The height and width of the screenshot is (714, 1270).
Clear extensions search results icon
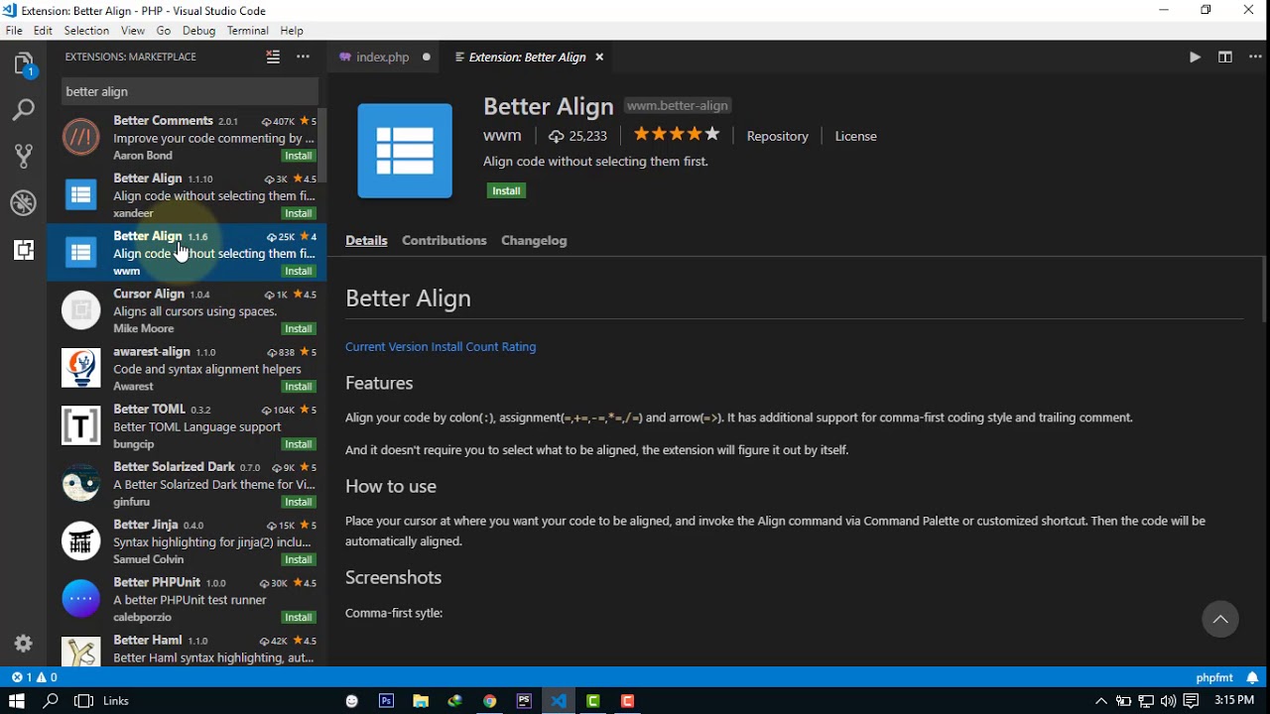coord(273,58)
